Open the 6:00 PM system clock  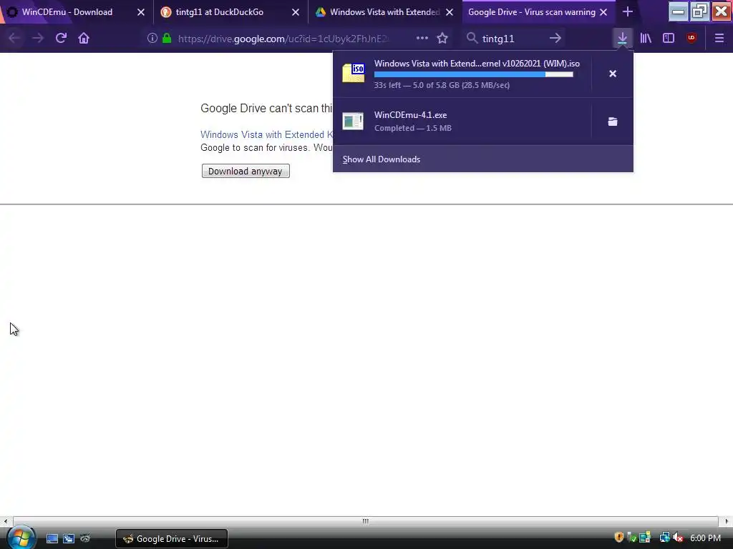(x=705, y=538)
